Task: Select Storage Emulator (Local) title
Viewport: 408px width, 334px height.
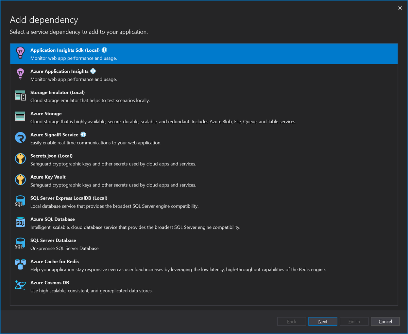Action: [57, 92]
